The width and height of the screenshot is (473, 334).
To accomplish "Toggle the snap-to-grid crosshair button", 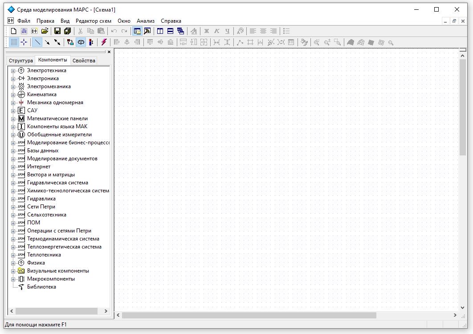I will [x=24, y=42].
